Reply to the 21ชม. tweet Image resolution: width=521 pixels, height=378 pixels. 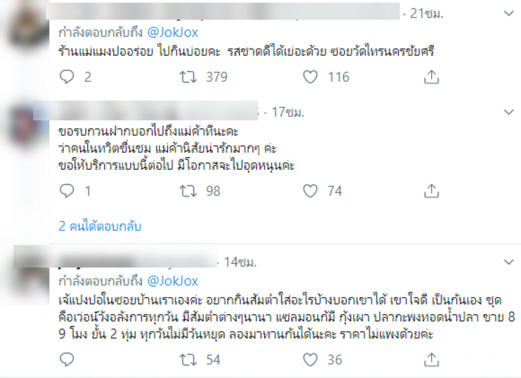point(68,77)
